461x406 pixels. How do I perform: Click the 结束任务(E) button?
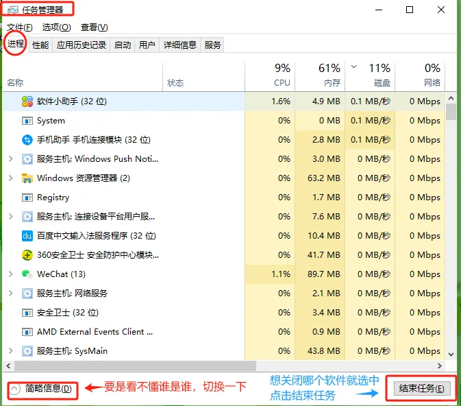421,389
